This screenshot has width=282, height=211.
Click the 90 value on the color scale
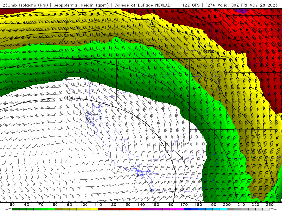point(69,205)
